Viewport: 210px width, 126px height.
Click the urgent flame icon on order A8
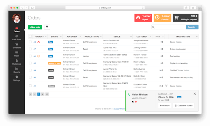pos(38,42)
